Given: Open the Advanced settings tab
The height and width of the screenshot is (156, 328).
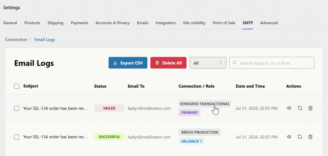Looking at the screenshot, I should tap(269, 23).
